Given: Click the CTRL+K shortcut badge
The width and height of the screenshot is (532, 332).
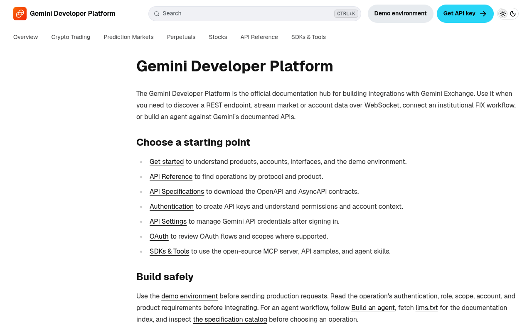Looking at the screenshot, I should point(346,14).
